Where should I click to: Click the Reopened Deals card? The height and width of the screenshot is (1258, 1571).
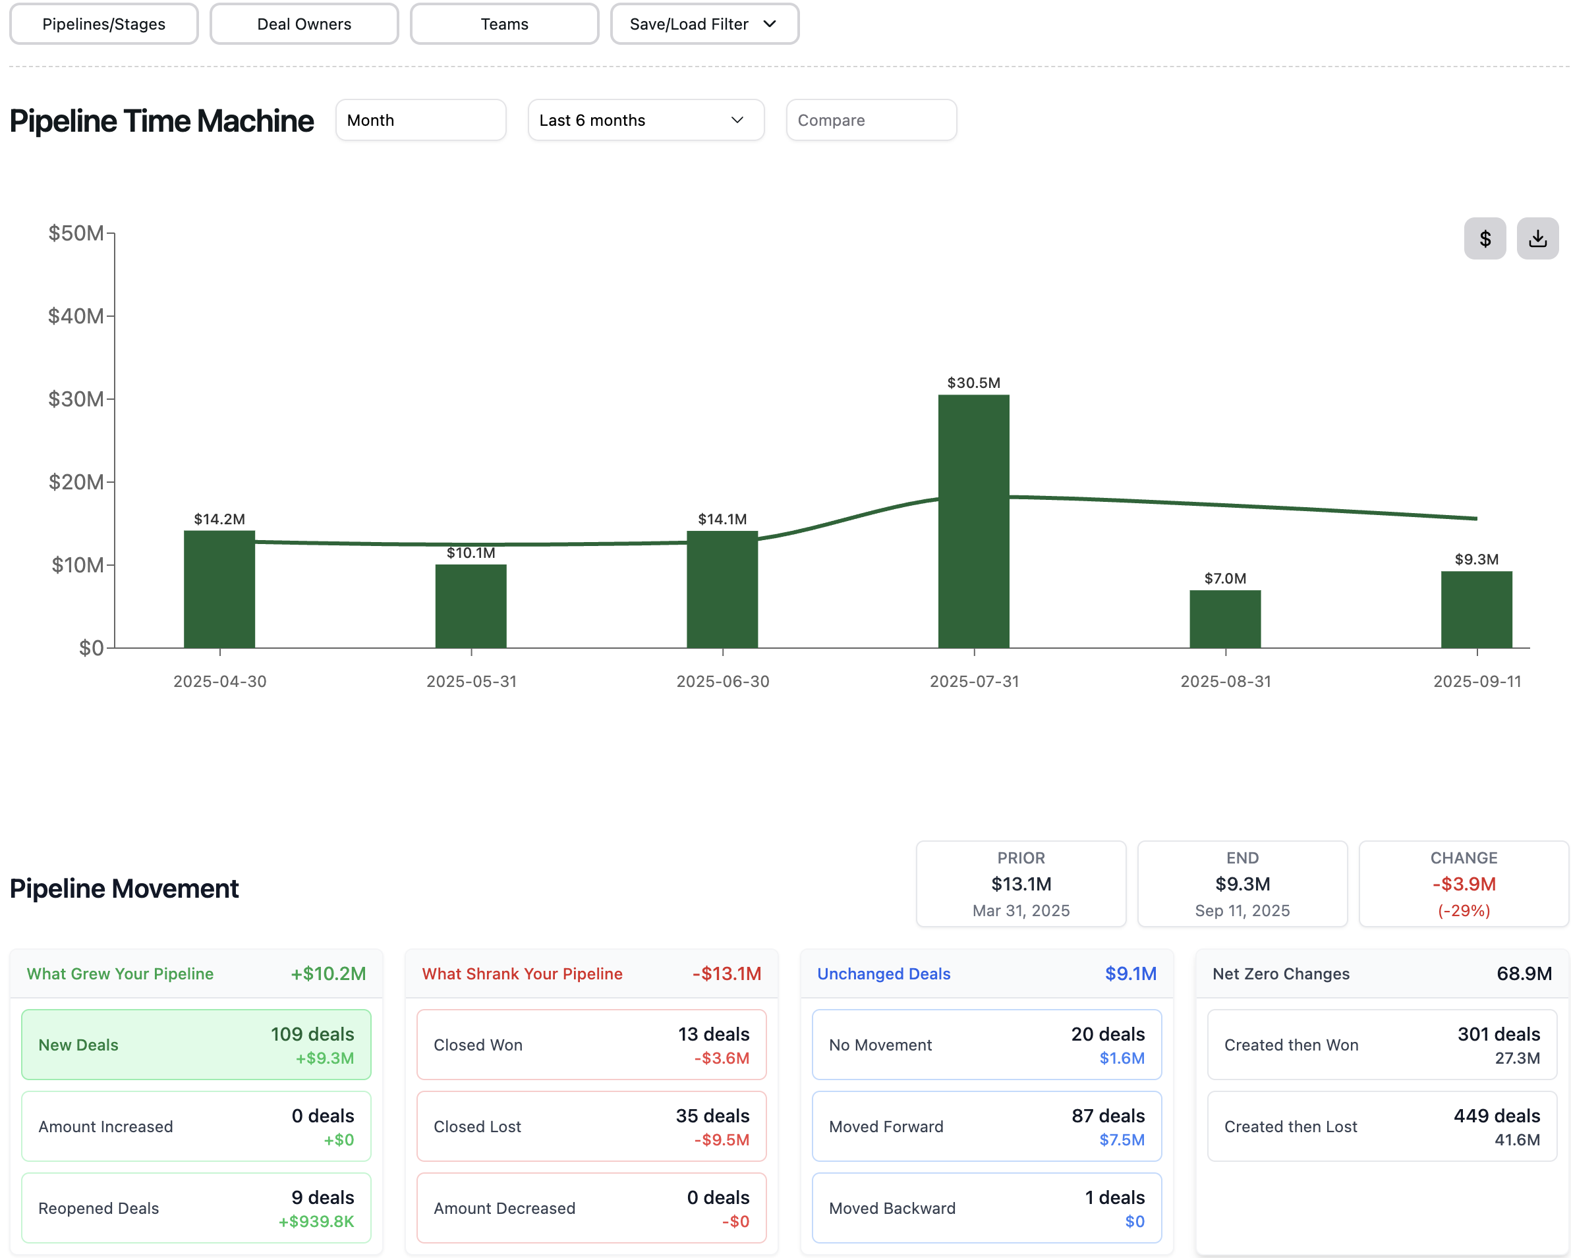pyautogui.click(x=196, y=1208)
